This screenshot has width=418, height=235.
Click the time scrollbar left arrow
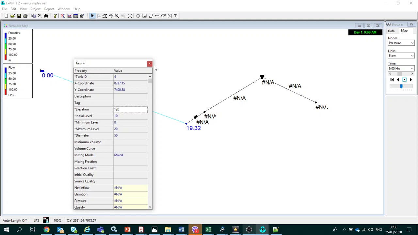pos(390,74)
